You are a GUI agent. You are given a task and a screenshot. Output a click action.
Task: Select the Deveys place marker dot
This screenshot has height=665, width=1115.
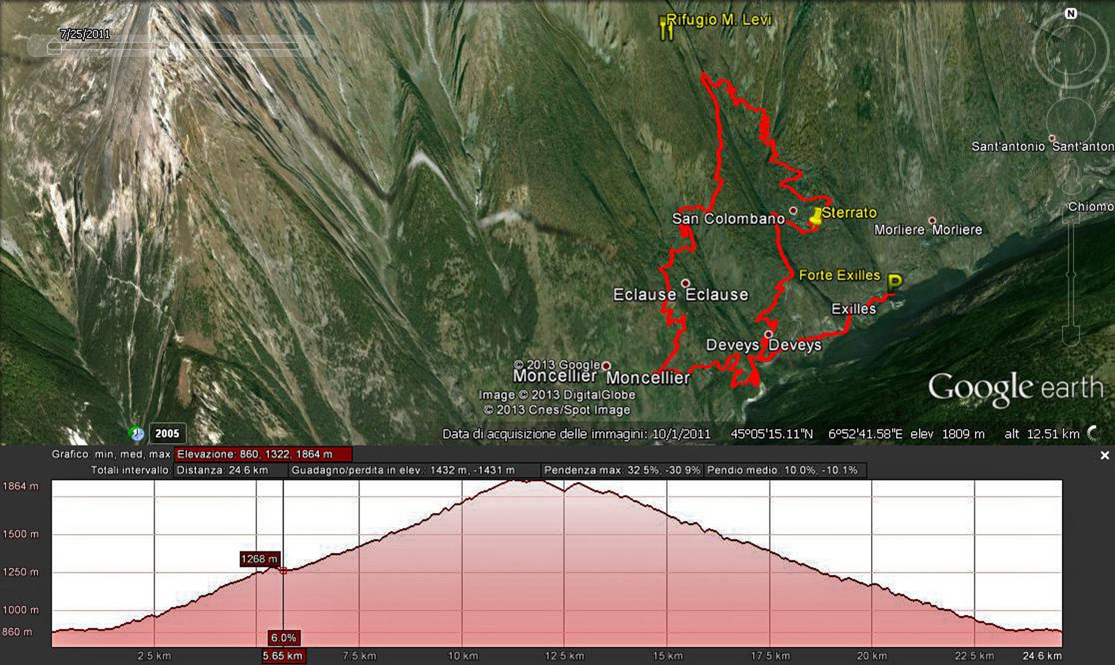point(768,335)
